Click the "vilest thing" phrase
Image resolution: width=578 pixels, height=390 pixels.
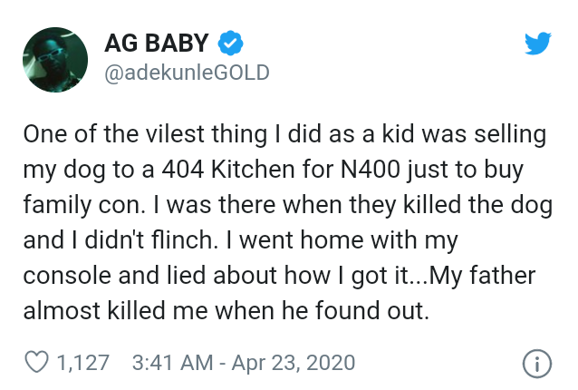206,134
